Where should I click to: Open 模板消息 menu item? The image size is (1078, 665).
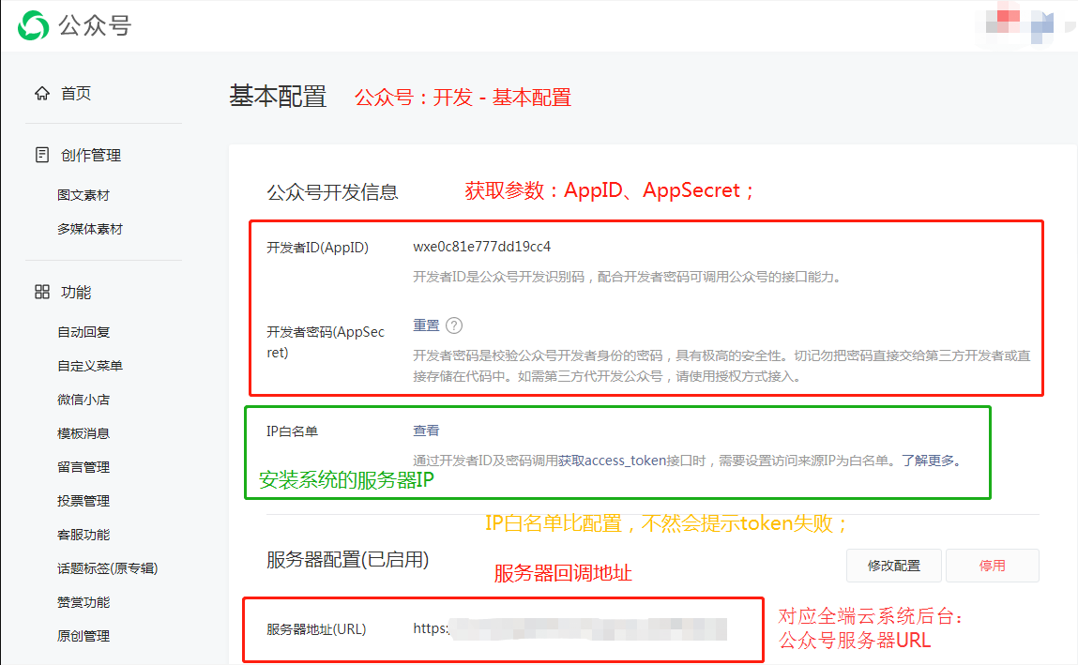tap(84, 433)
